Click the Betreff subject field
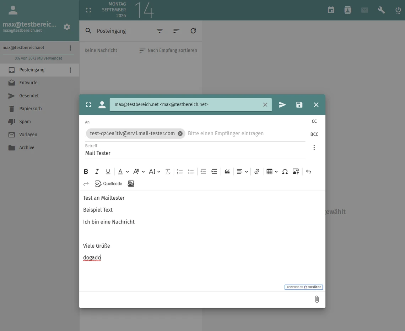 (x=195, y=153)
